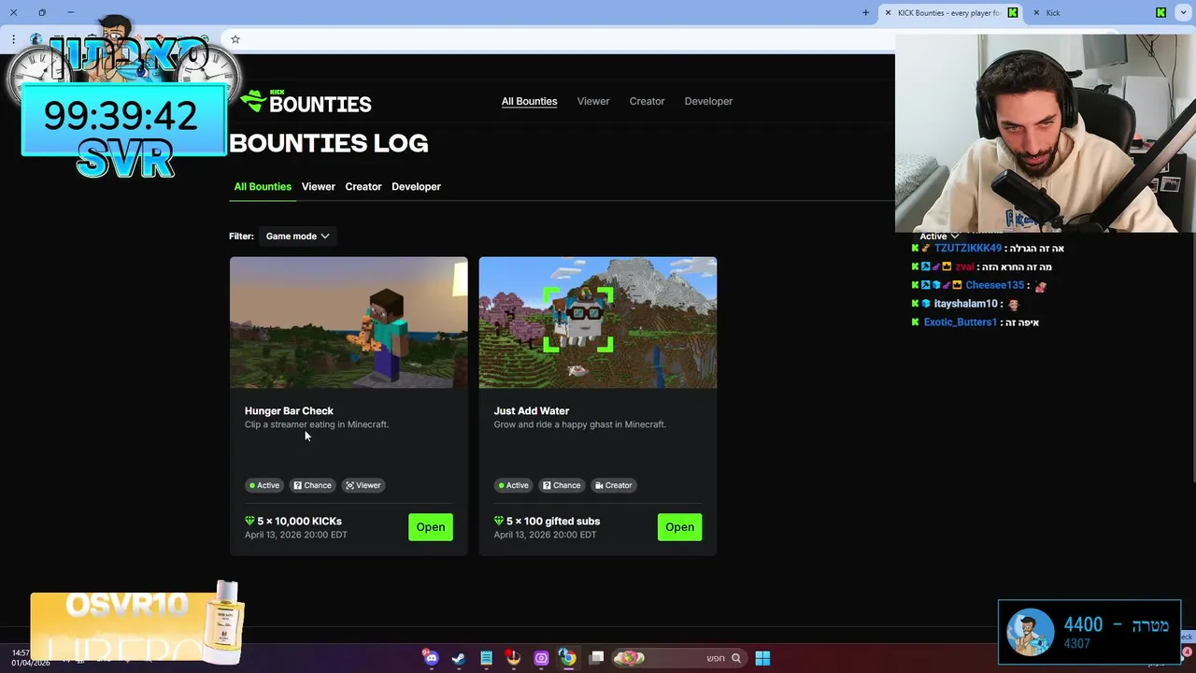Click the Hunger Bar Check title
This screenshot has height=673, width=1196.
point(289,410)
